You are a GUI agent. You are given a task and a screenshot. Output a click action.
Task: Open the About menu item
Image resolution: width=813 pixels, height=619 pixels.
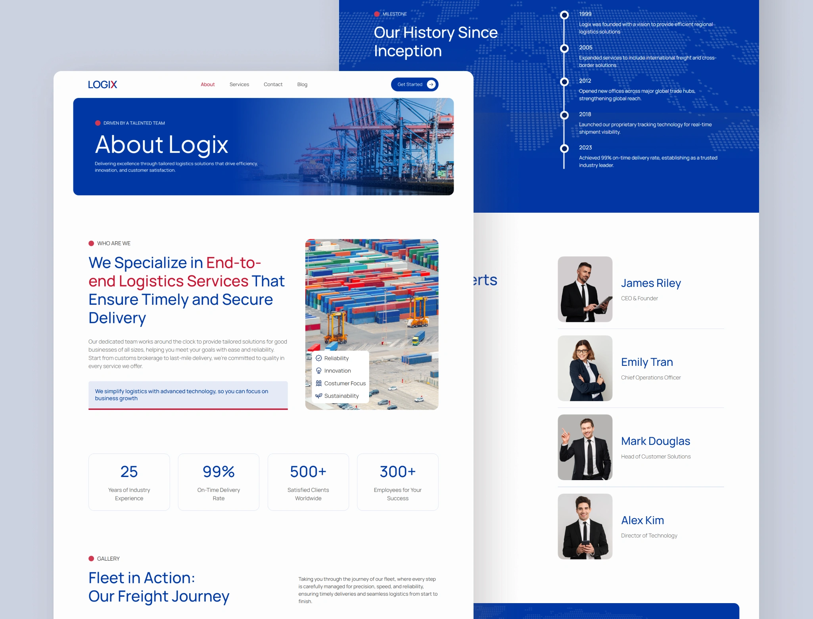click(x=207, y=85)
